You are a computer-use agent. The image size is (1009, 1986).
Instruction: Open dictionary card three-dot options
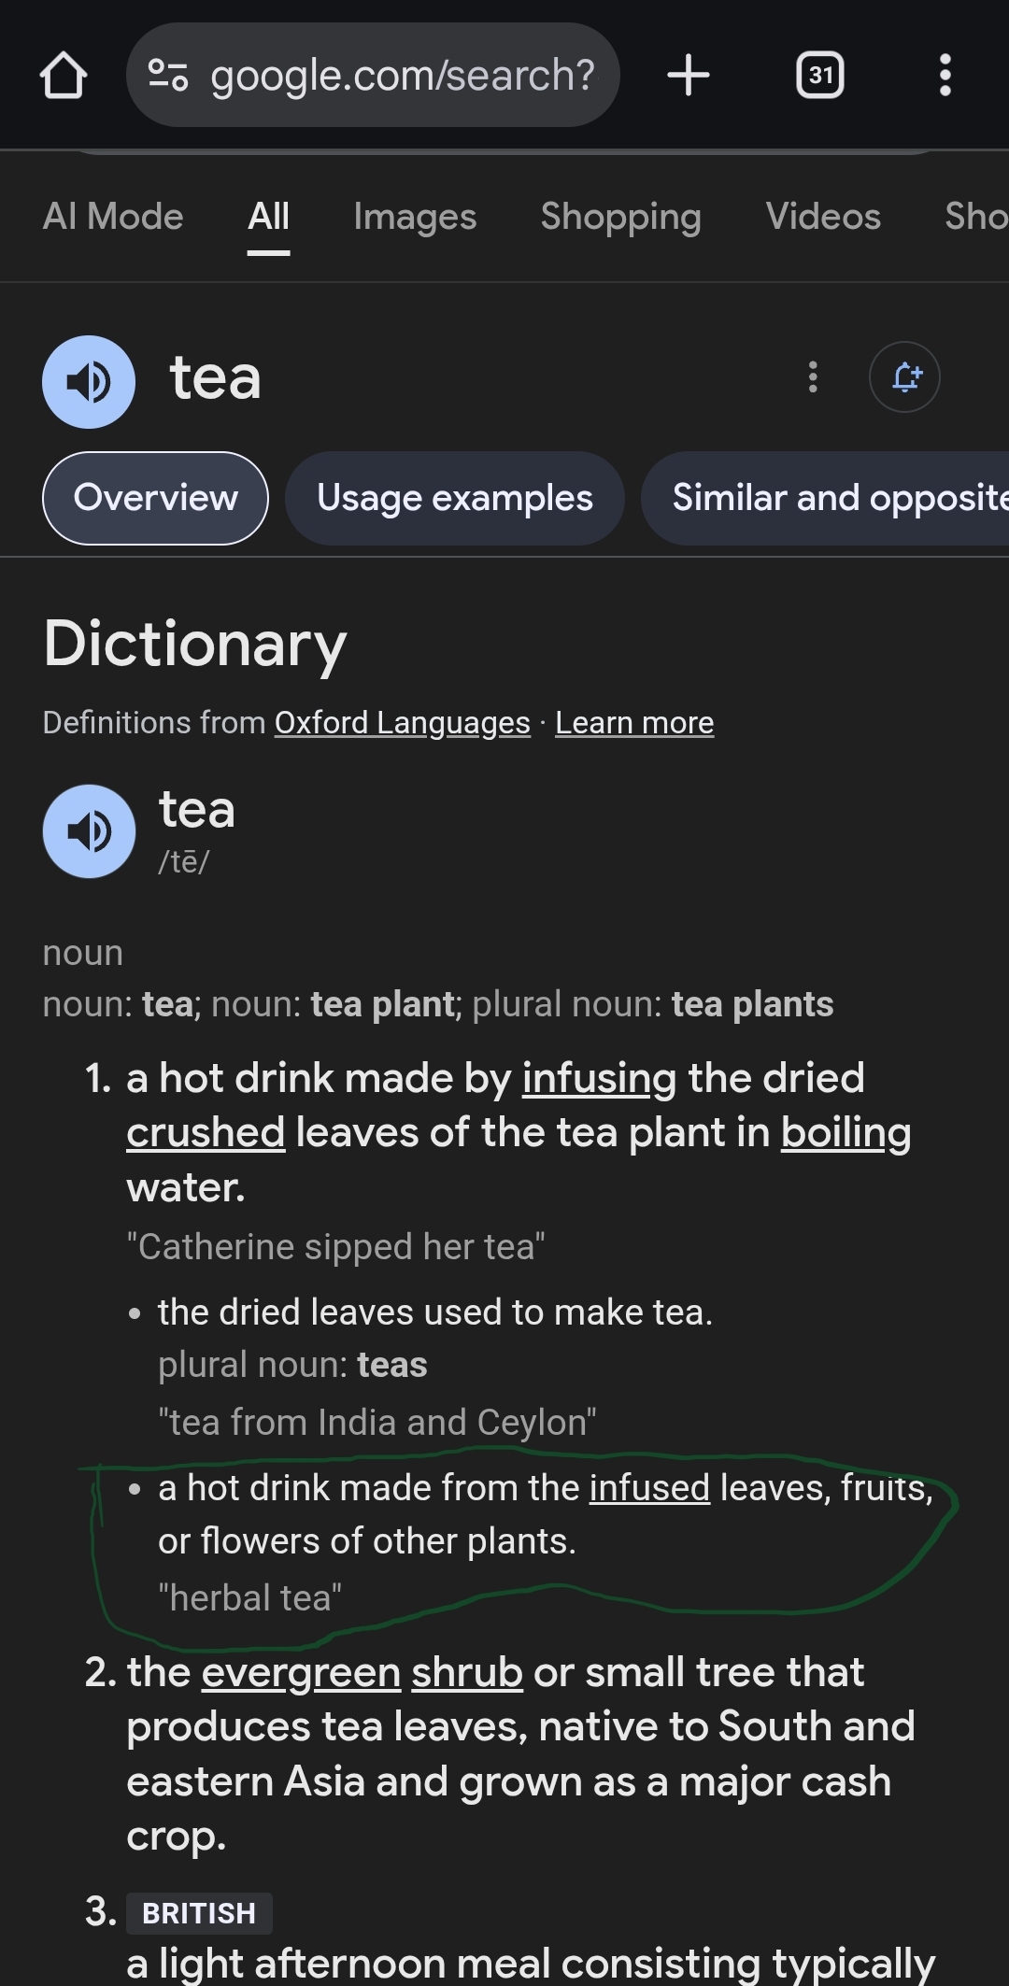tap(813, 376)
